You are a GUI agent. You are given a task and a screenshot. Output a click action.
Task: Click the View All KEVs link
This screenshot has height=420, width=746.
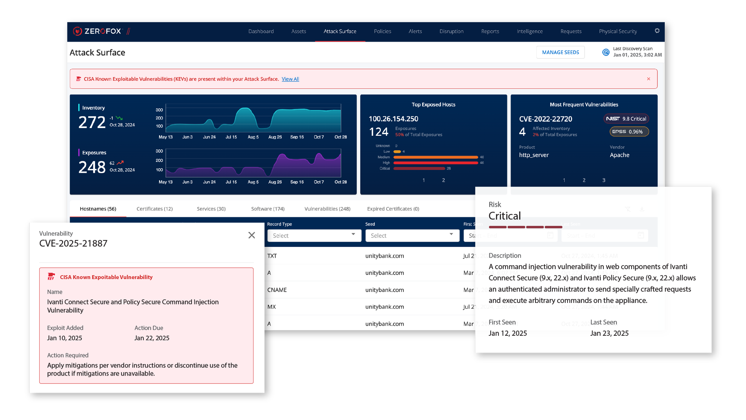point(290,79)
